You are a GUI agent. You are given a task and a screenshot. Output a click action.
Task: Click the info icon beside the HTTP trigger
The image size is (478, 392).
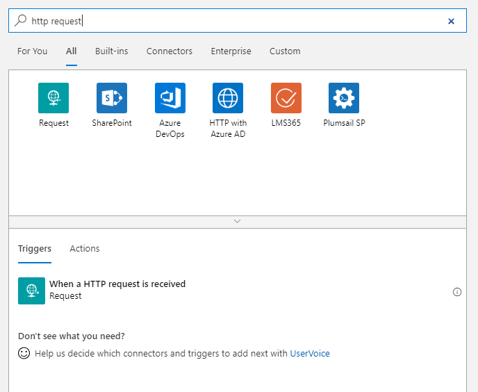[x=457, y=292]
